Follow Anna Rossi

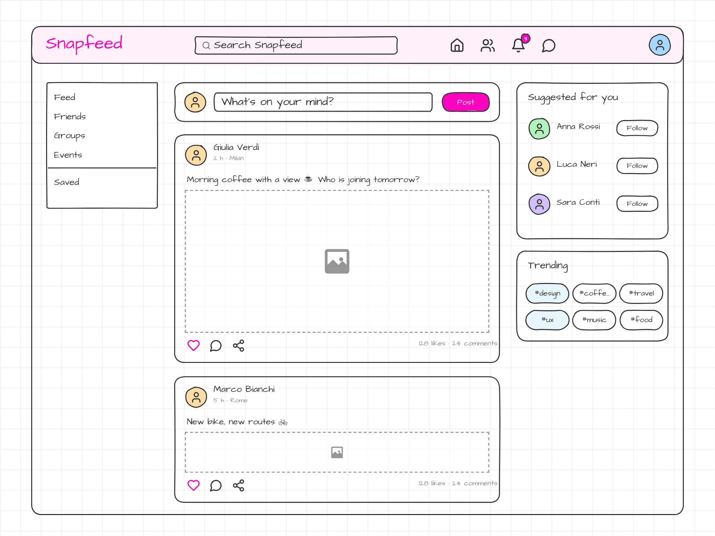[x=637, y=128]
